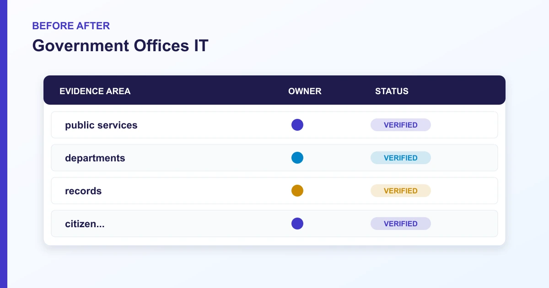Select the 'public services' row label
This screenshot has width=549, height=288.
point(101,125)
